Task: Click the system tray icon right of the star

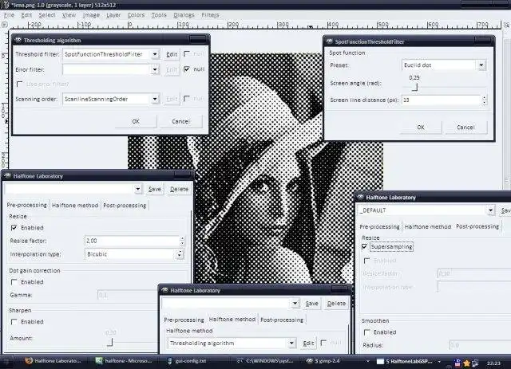Action: click(475, 363)
